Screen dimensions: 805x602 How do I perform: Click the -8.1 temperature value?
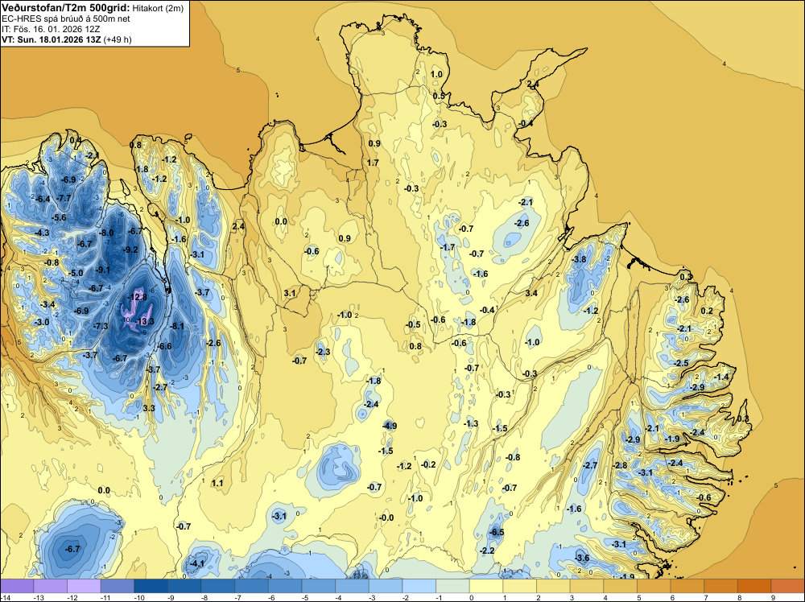coord(176,326)
